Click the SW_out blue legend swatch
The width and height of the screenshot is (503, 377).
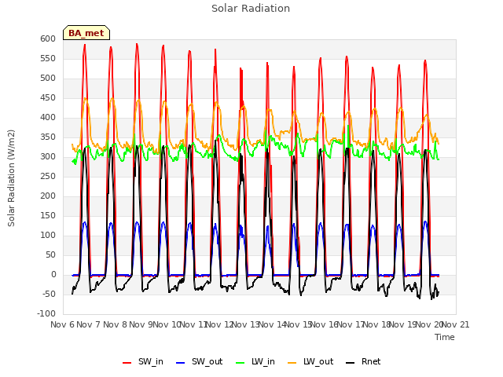tap(181, 363)
